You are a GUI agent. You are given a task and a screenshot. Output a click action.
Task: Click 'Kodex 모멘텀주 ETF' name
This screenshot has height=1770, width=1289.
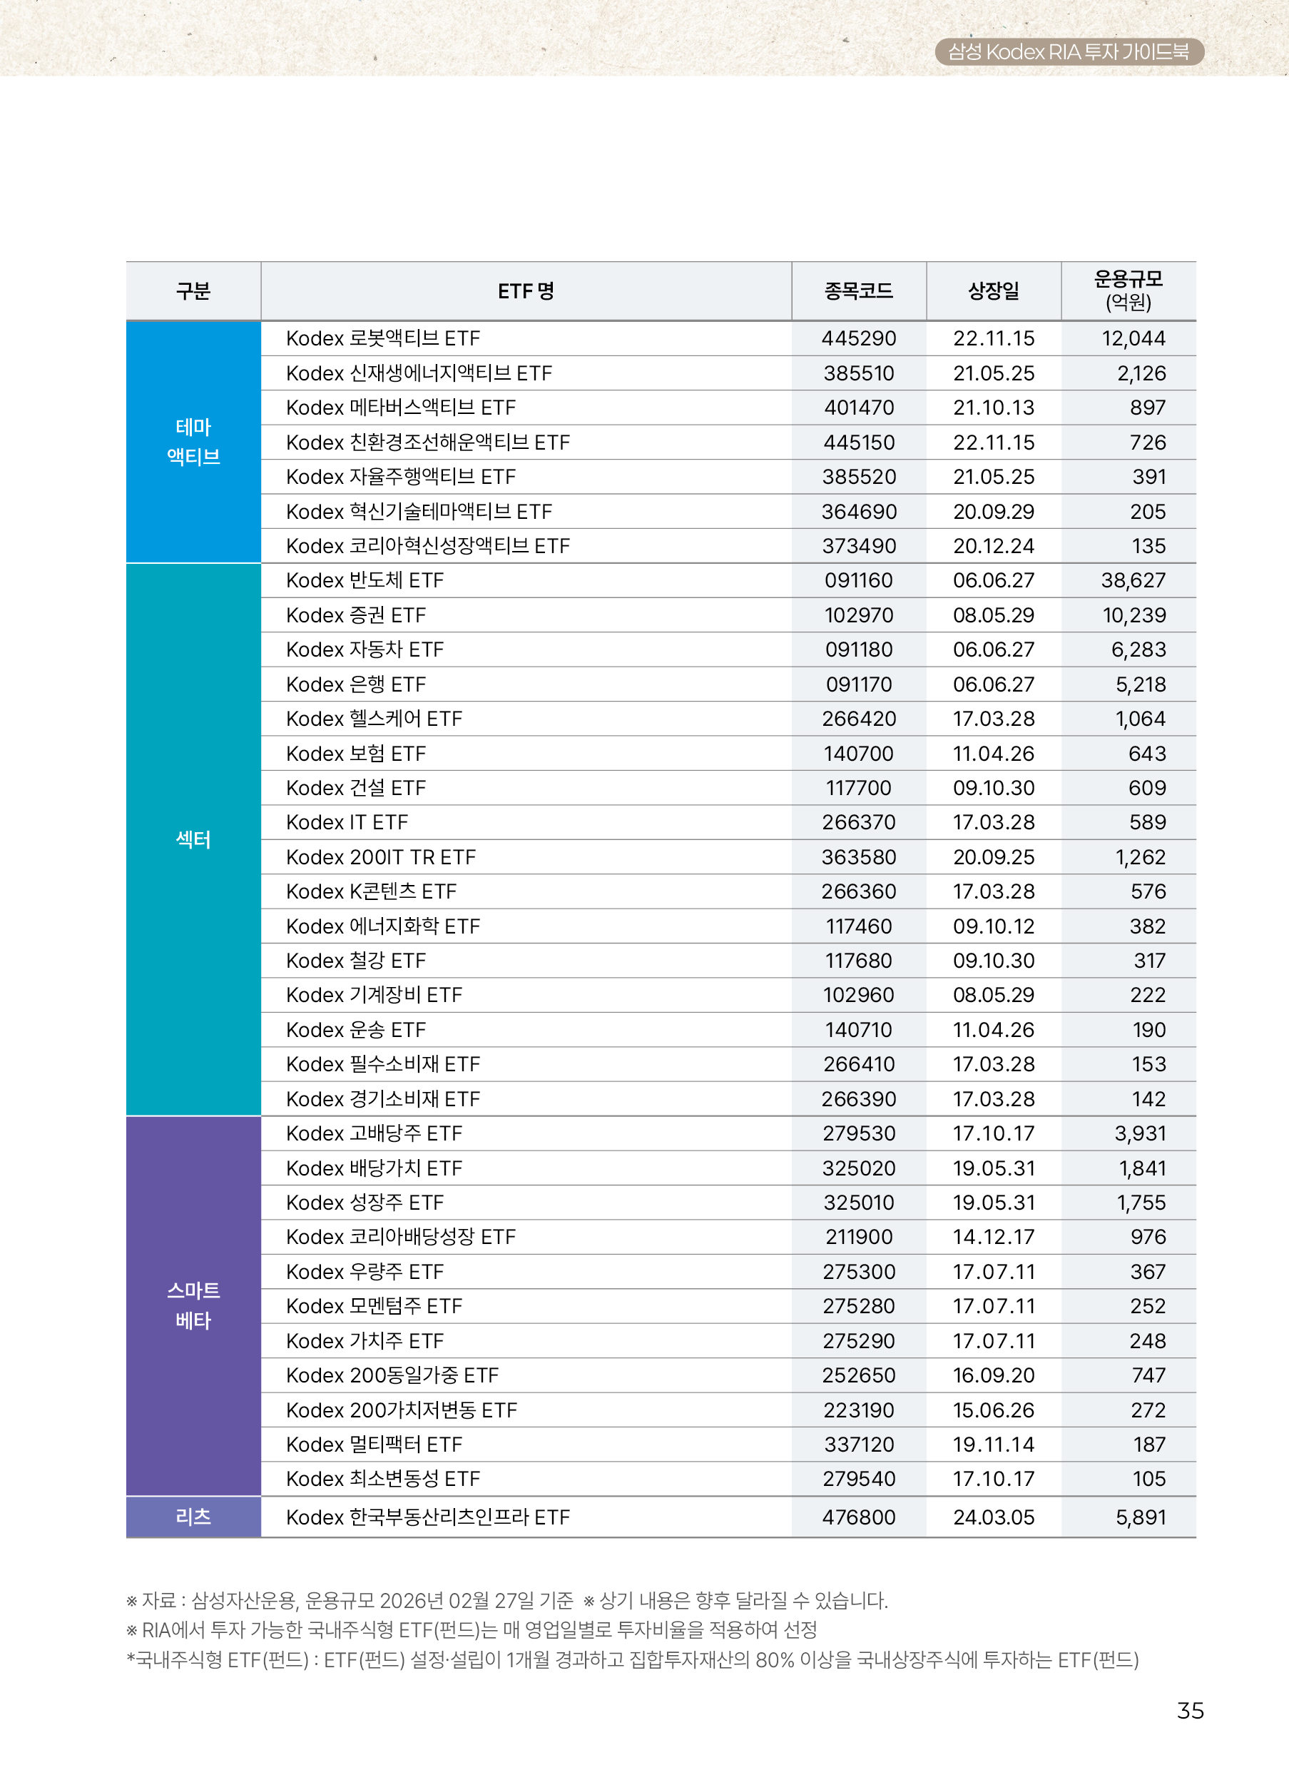pyautogui.click(x=375, y=1306)
